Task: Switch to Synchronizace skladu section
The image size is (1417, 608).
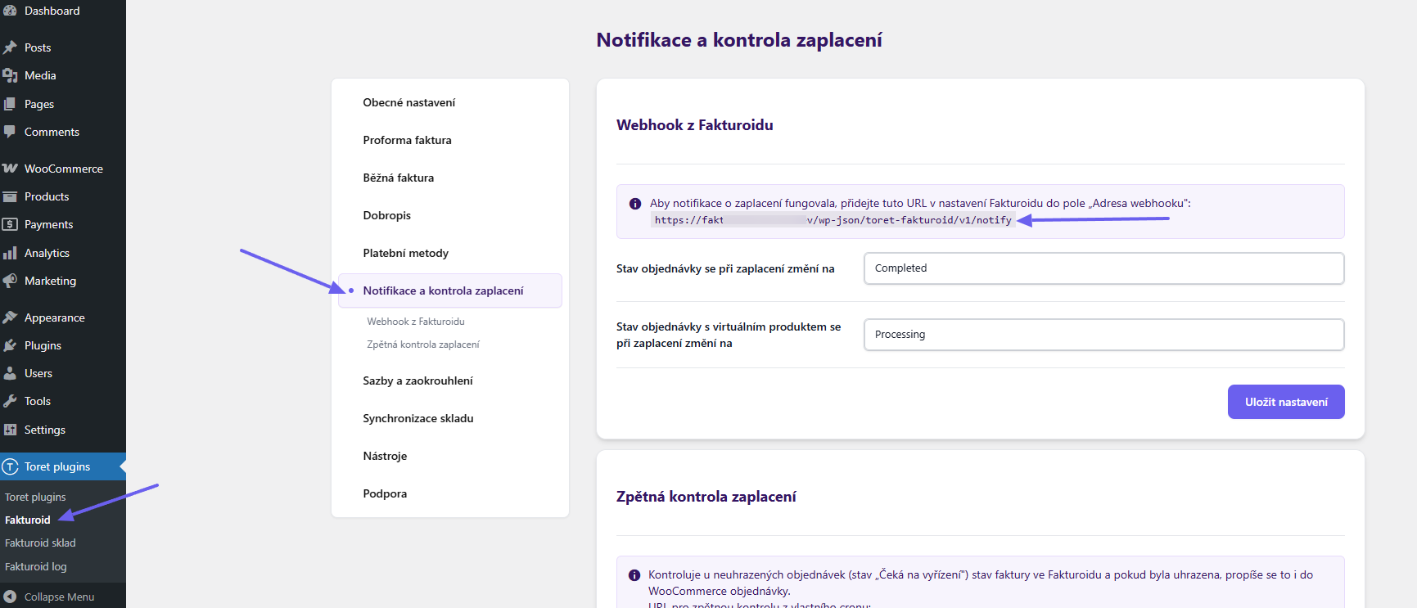Action: click(x=418, y=418)
